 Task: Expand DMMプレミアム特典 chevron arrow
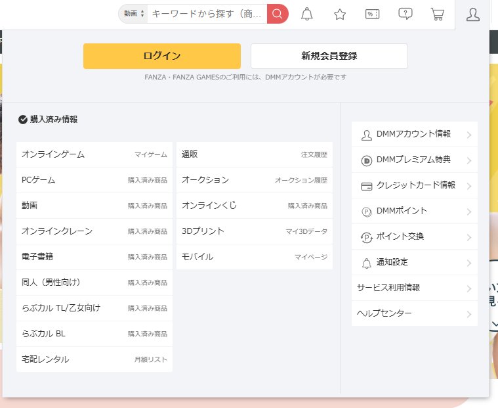[x=469, y=160]
